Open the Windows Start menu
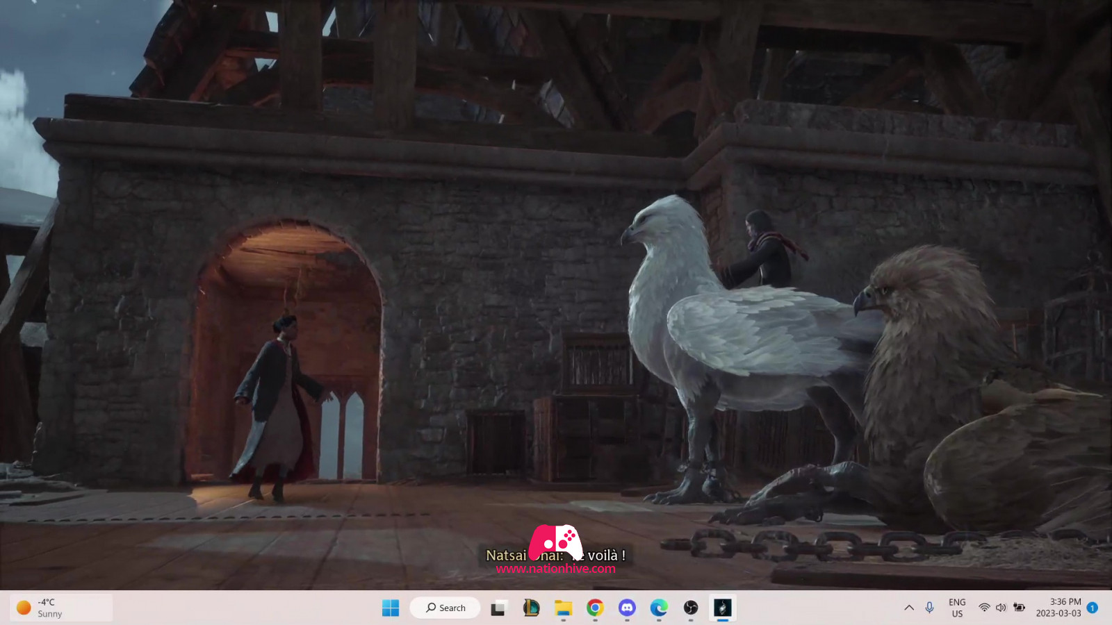1112x625 pixels. 391,608
